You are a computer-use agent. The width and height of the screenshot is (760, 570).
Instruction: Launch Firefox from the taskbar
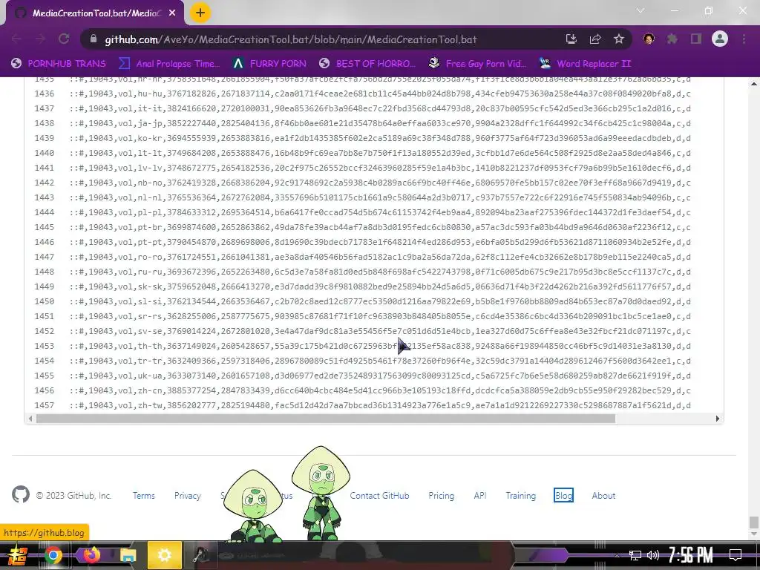(91, 555)
